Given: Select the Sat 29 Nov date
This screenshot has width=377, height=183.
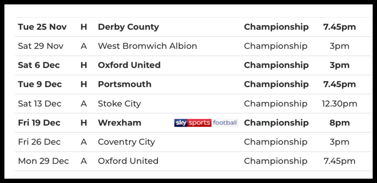Looking at the screenshot, I should click(41, 46).
